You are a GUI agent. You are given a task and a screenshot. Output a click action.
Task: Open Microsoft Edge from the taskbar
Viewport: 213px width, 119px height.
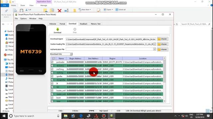[81, 116]
